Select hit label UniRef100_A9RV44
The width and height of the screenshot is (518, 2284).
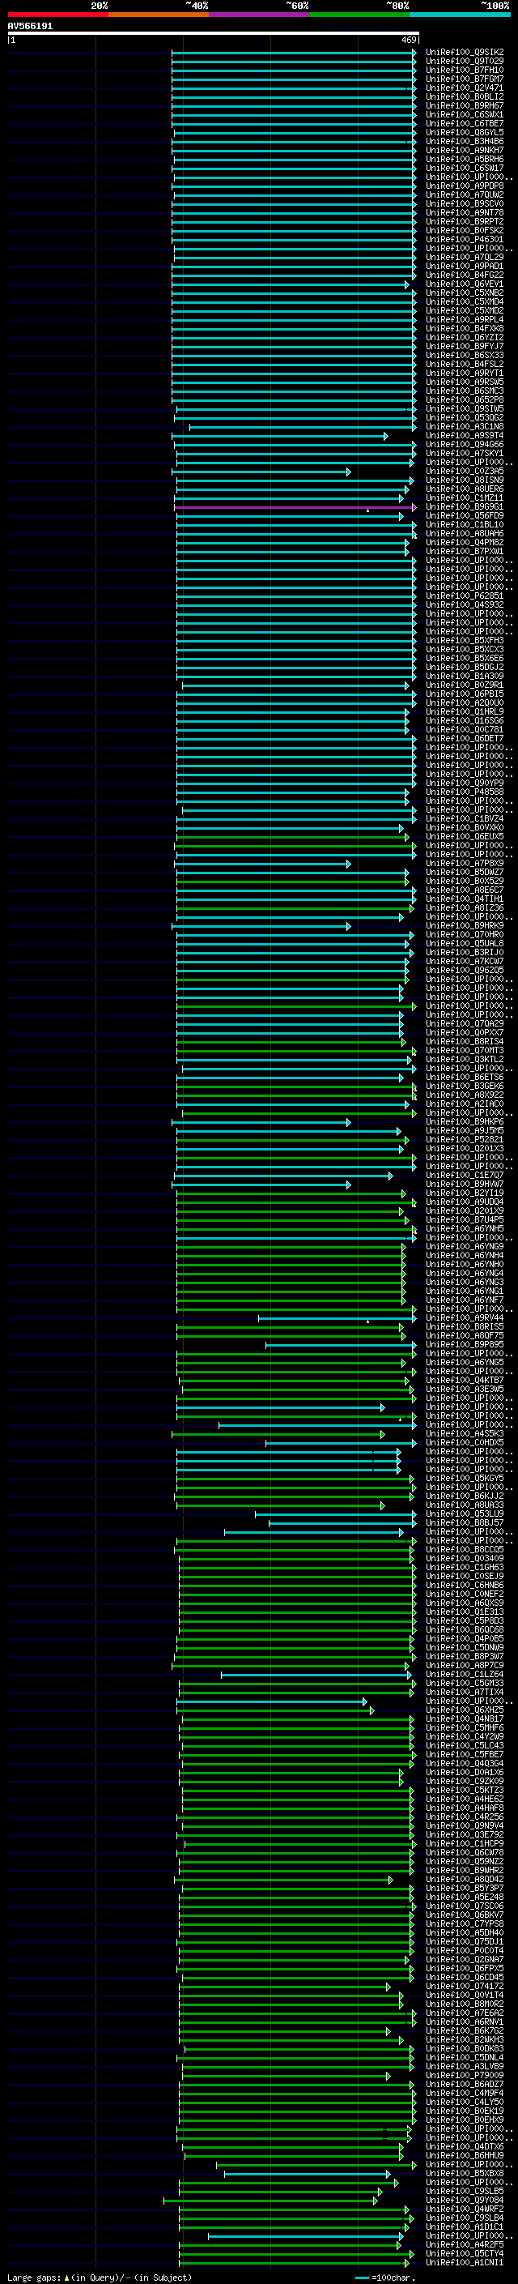[x=465, y=1318]
